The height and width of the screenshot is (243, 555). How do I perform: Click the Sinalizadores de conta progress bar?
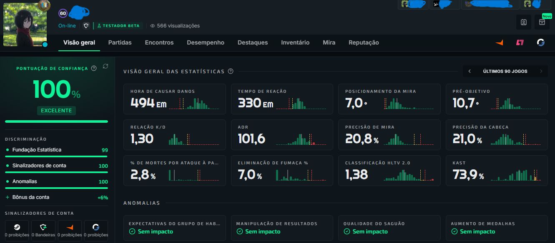56,172
